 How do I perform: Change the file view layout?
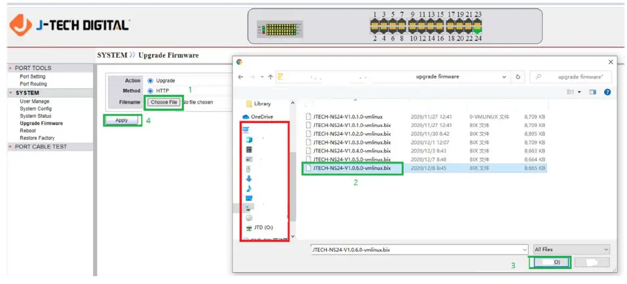(x=571, y=92)
